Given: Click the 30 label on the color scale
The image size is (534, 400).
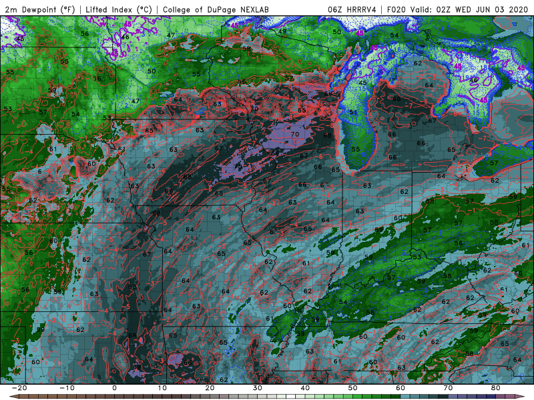Looking at the screenshot, I should pos(258,388).
